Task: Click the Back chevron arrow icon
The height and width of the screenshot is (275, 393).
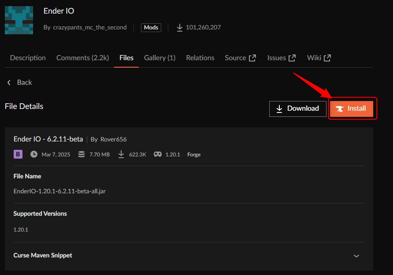Action: [9, 83]
